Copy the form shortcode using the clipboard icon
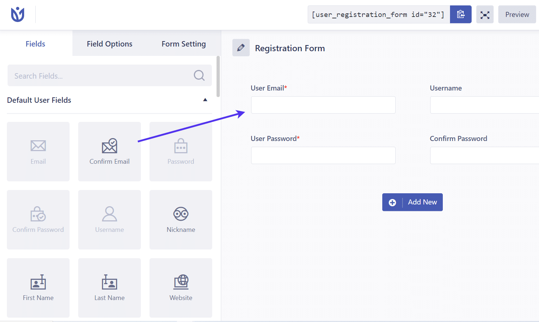Image resolution: width=539 pixels, height=322 pixels. (460, 14)
